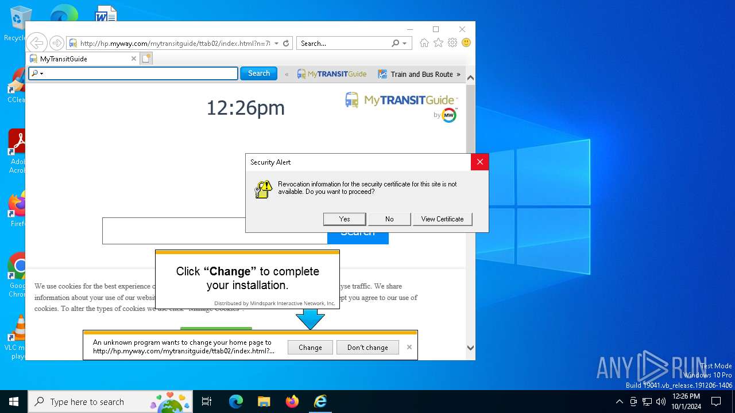
Task: Go back with the browser Back arrow
Action: [x=37, y=43]
